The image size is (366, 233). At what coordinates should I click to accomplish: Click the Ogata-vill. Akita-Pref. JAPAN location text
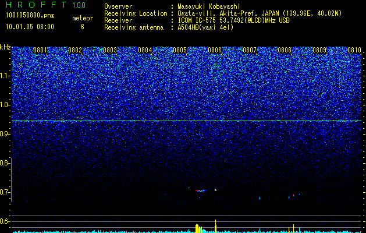pyautogui.click(x=259, y=13)
